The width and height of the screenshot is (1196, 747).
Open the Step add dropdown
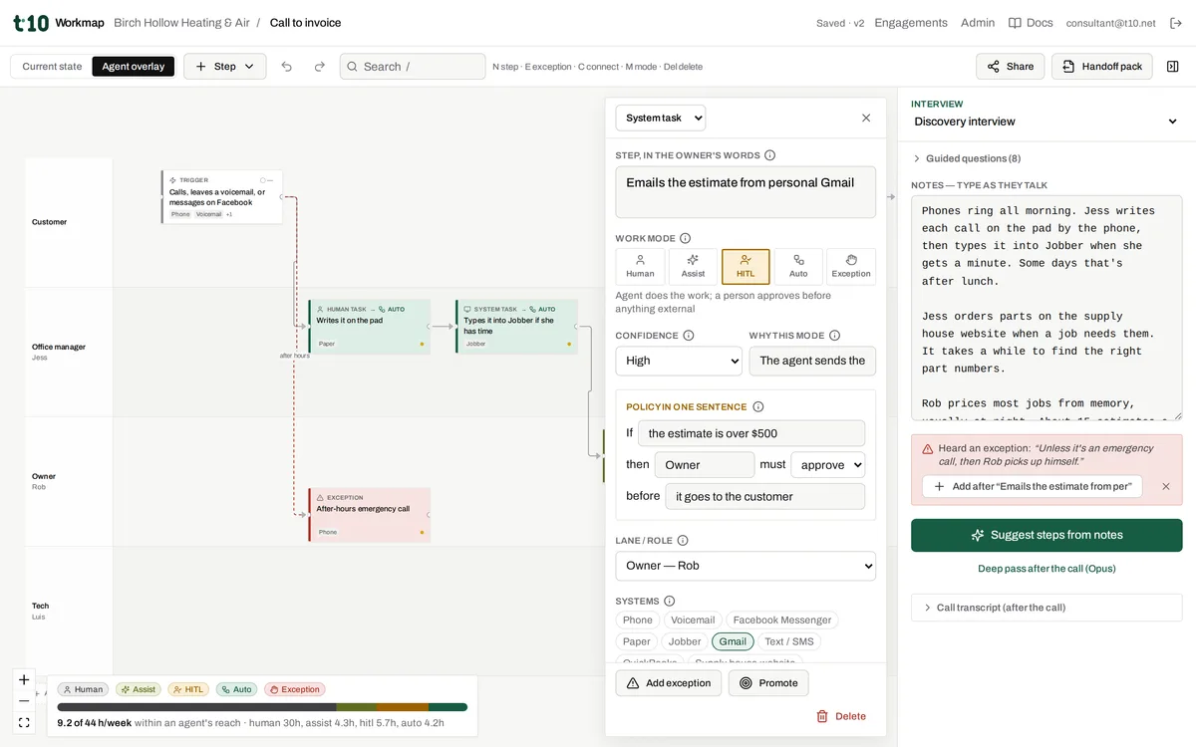pyautogui.click(x=225, y=67)
